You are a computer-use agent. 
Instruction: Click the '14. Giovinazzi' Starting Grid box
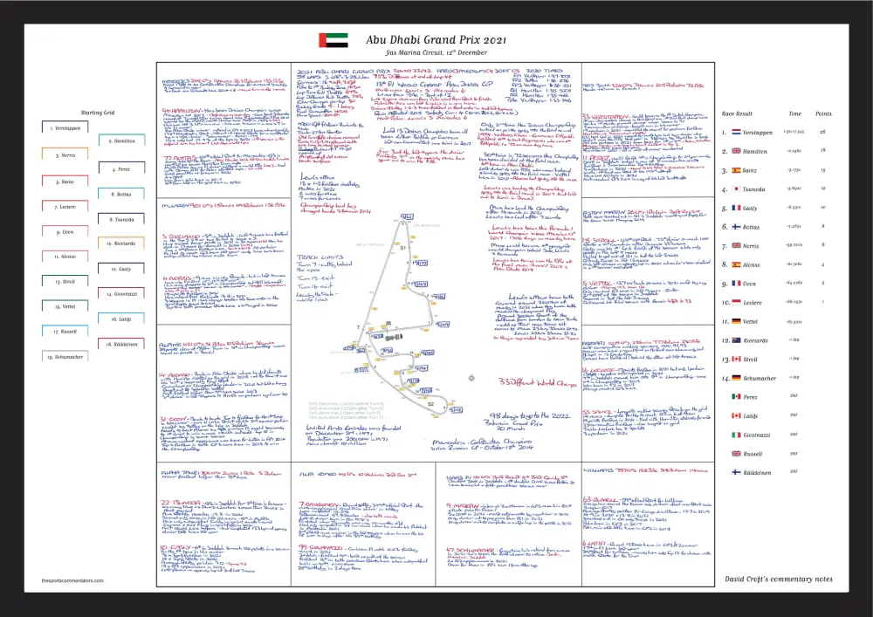(x=122, y=294)
